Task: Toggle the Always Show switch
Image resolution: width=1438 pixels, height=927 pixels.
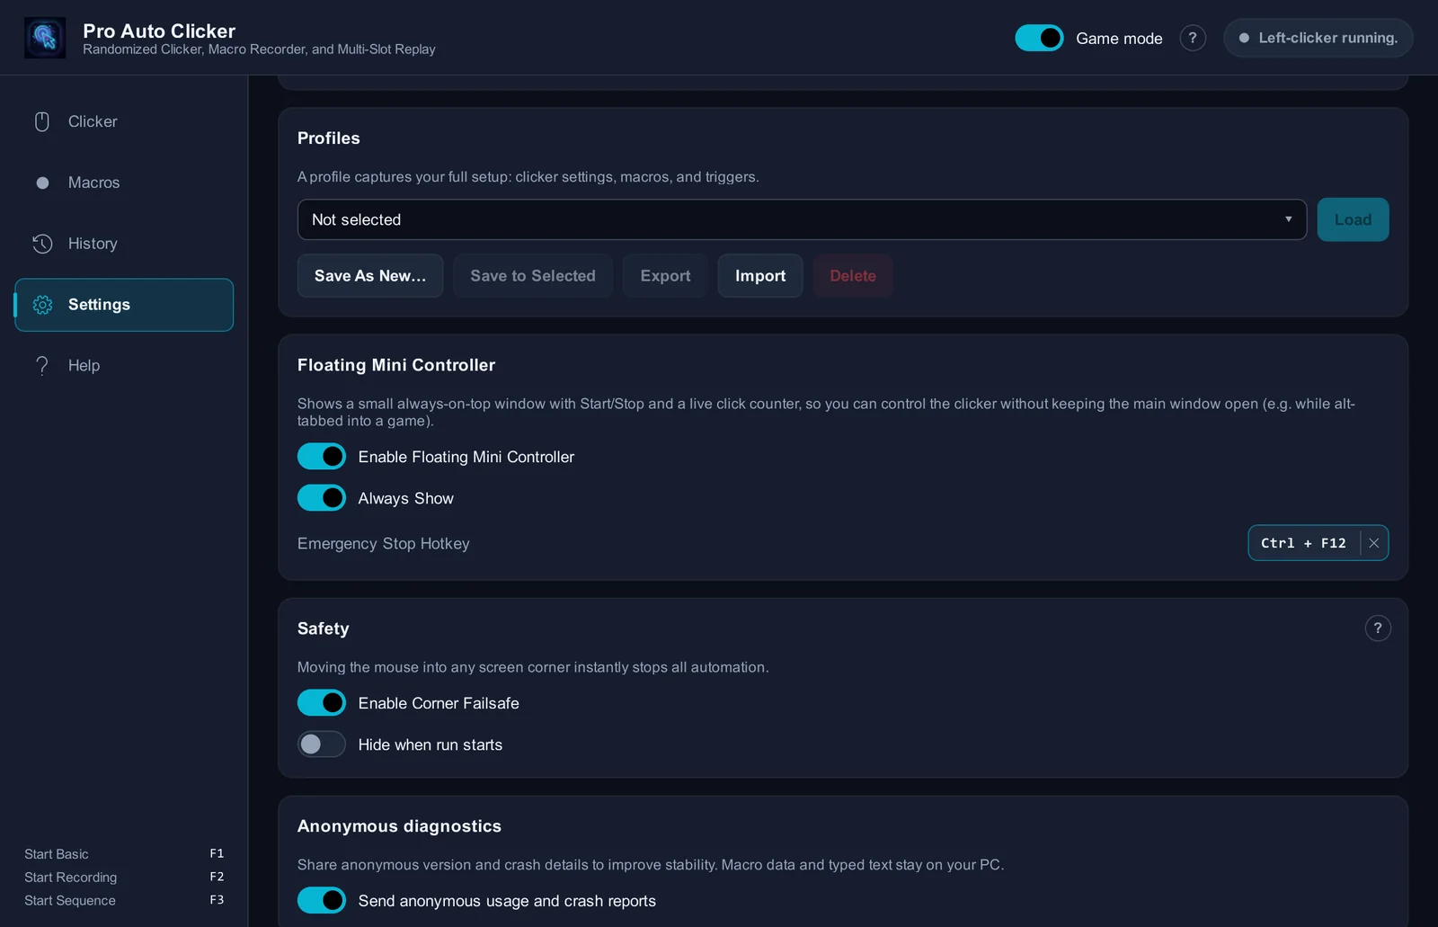Action: coord(322,498)
